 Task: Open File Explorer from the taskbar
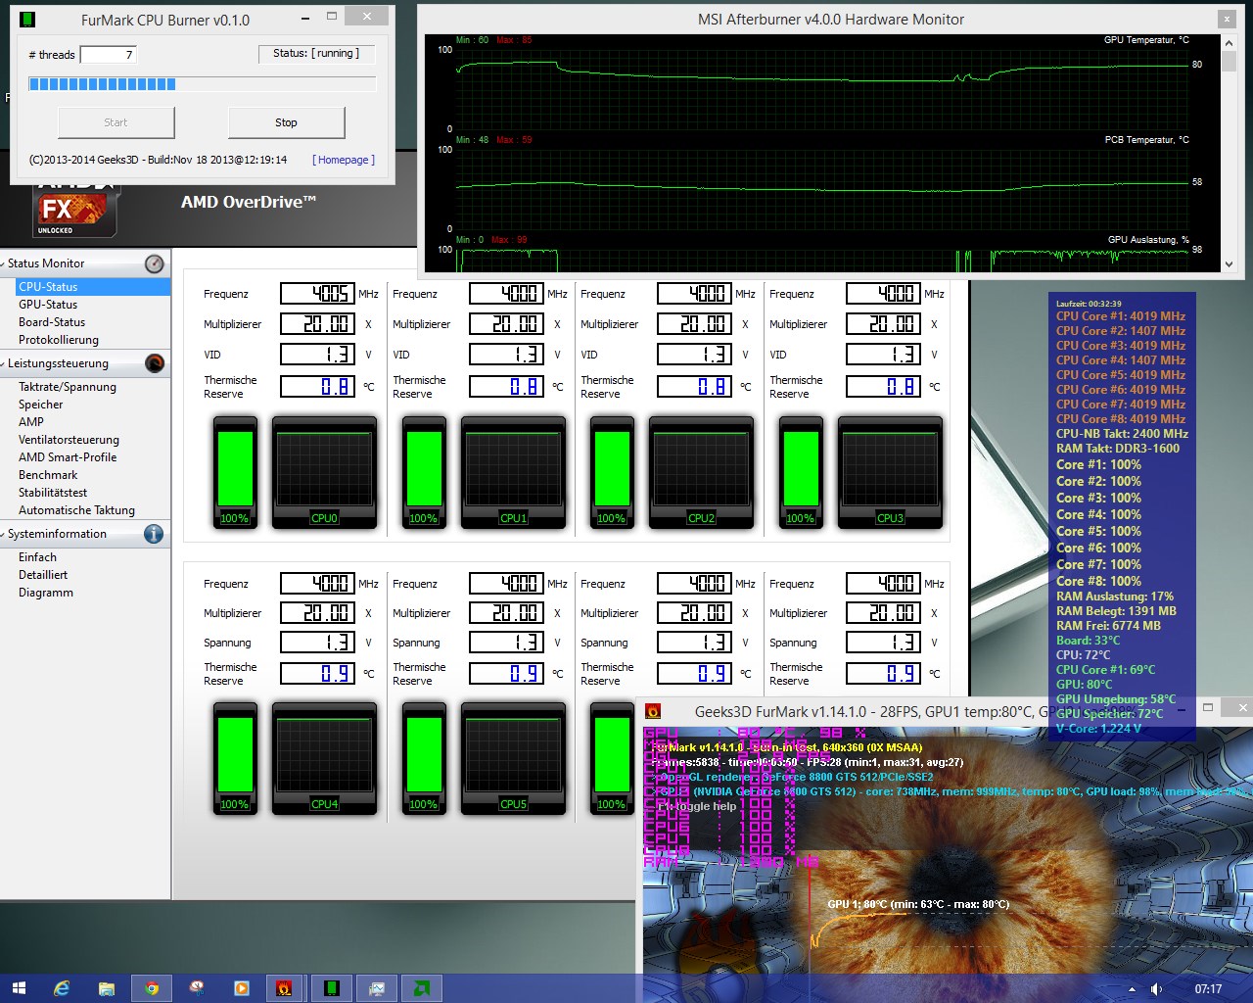pos(107,988)
